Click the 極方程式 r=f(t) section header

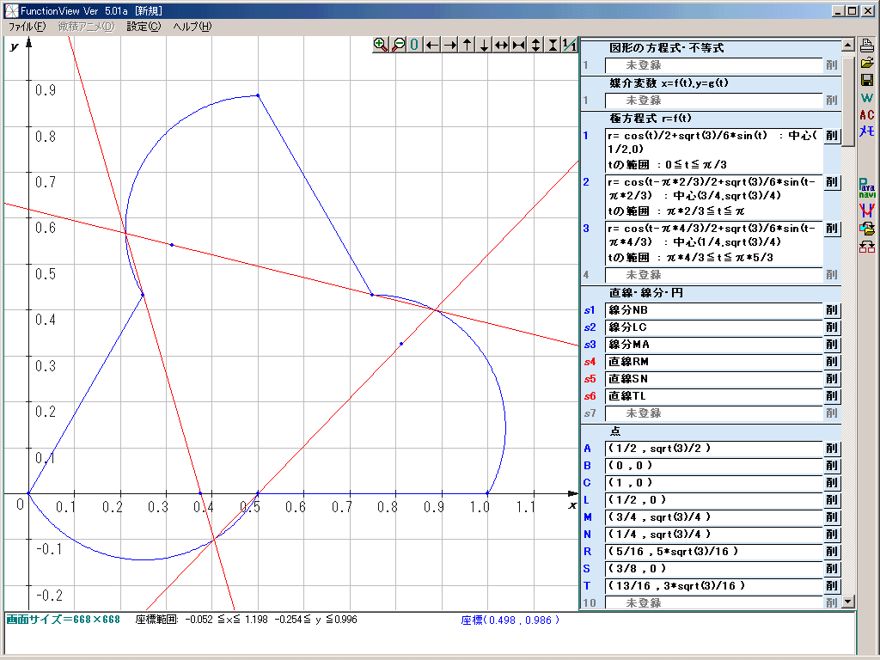click(x=651, y=119)
